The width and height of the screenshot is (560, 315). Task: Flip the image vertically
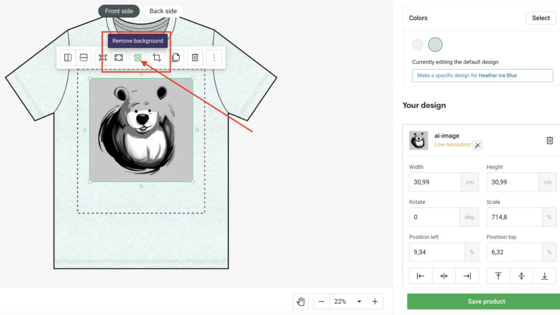[83, 57]
